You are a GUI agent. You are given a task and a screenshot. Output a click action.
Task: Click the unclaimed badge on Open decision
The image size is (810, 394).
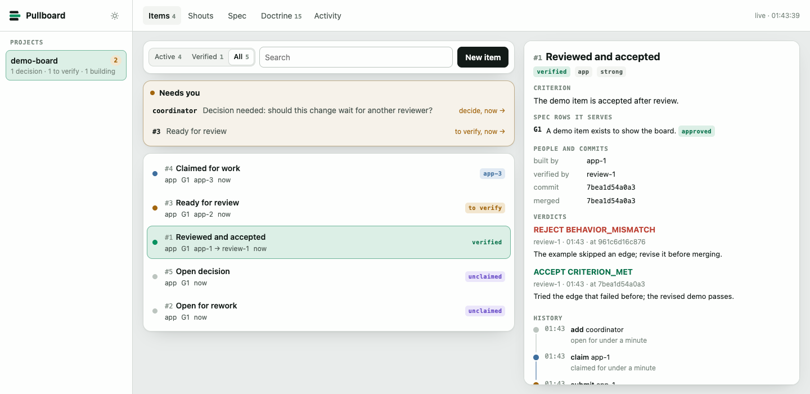[485, 277]
